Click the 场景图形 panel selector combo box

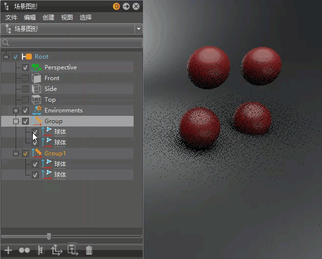[71, 29]
